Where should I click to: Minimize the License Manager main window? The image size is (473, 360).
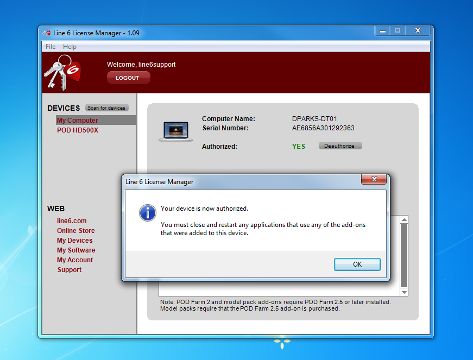(383, 31)
